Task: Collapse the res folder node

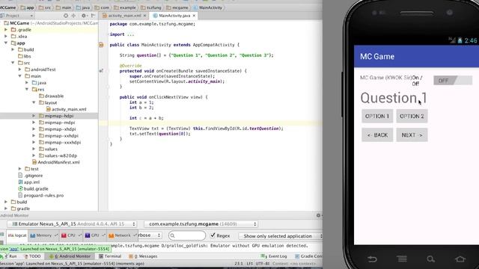Action: 27,90
